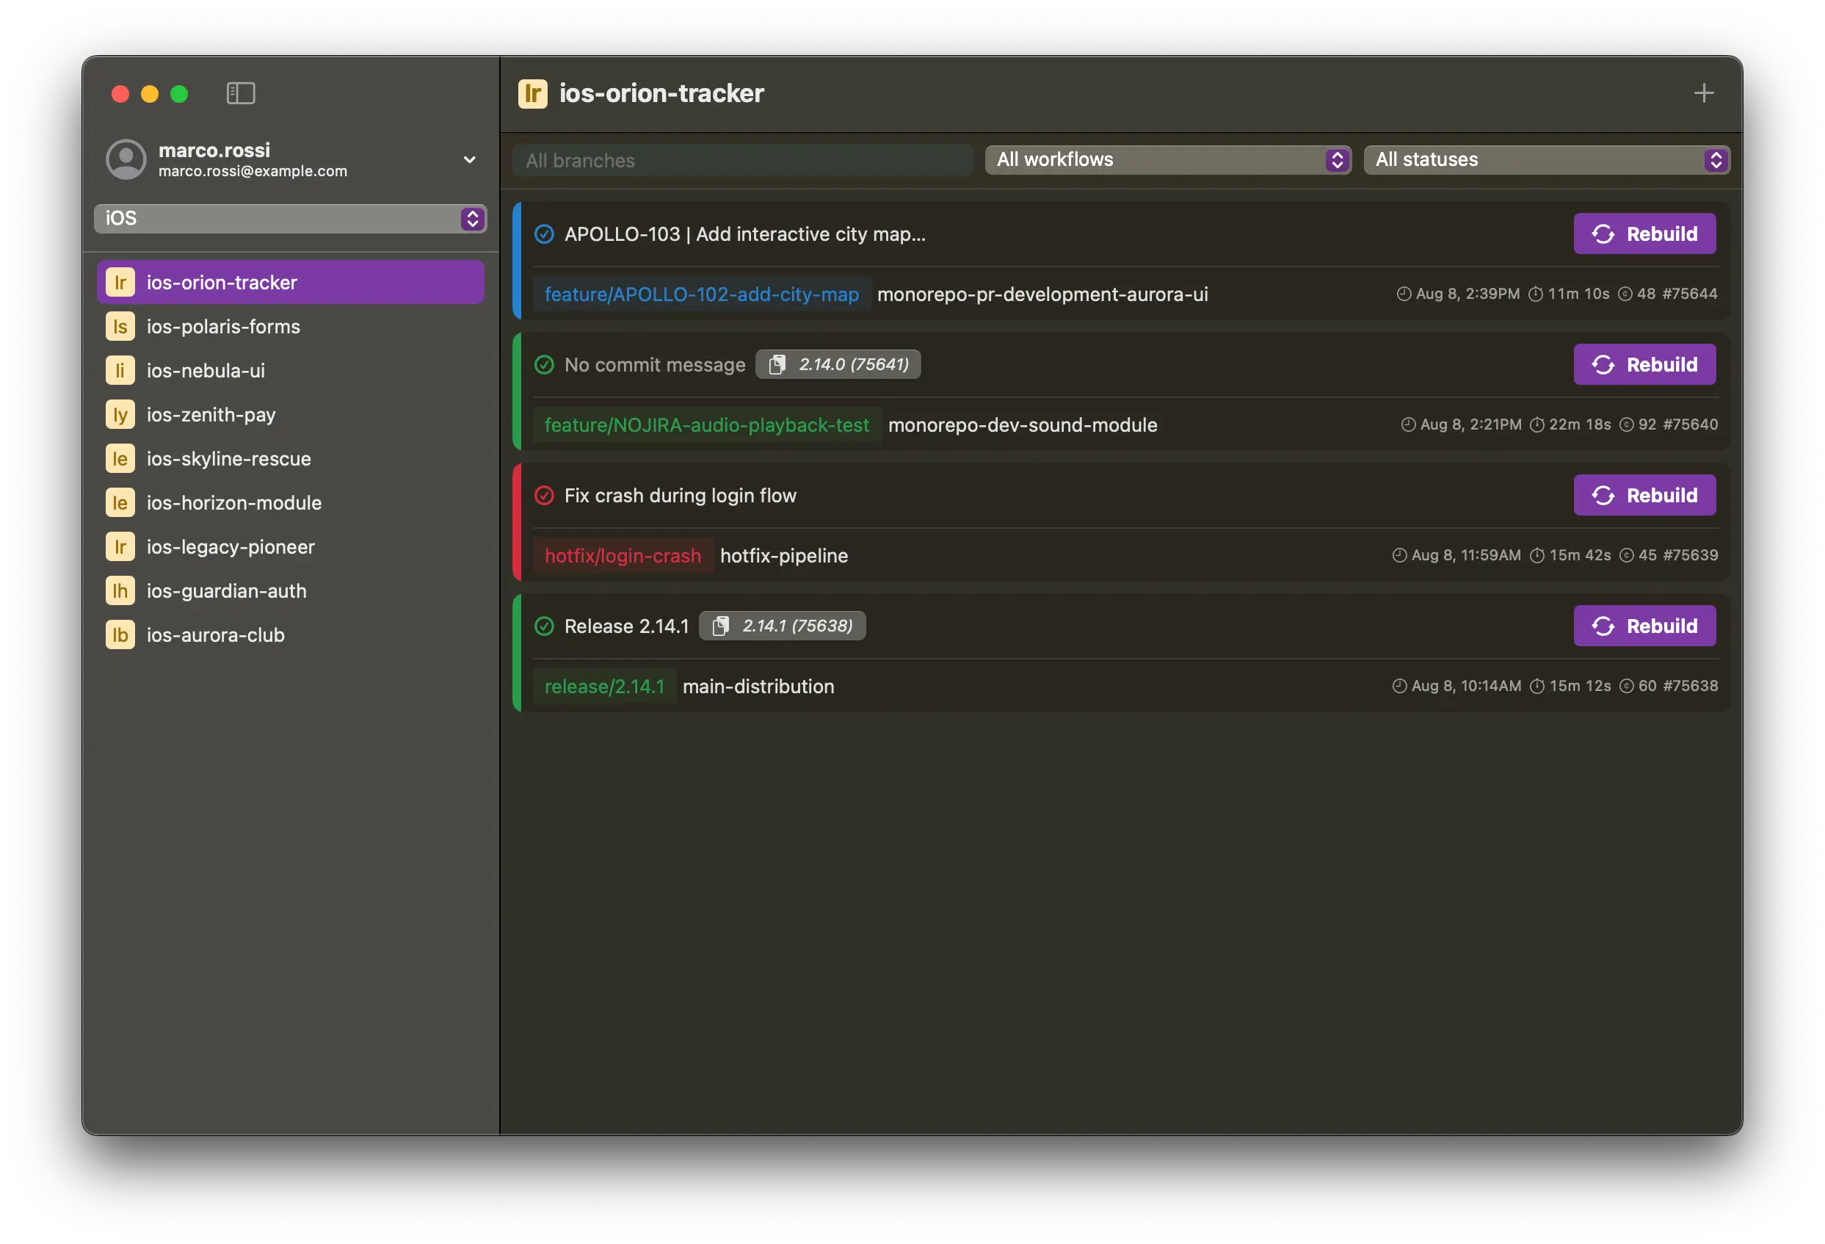The image size is (1825, 1244).
Task: Open the ios-legacy-pioneer app
Action: 290,546
